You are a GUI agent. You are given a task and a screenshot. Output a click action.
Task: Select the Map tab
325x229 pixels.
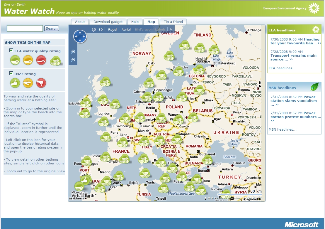click(151, 22)
